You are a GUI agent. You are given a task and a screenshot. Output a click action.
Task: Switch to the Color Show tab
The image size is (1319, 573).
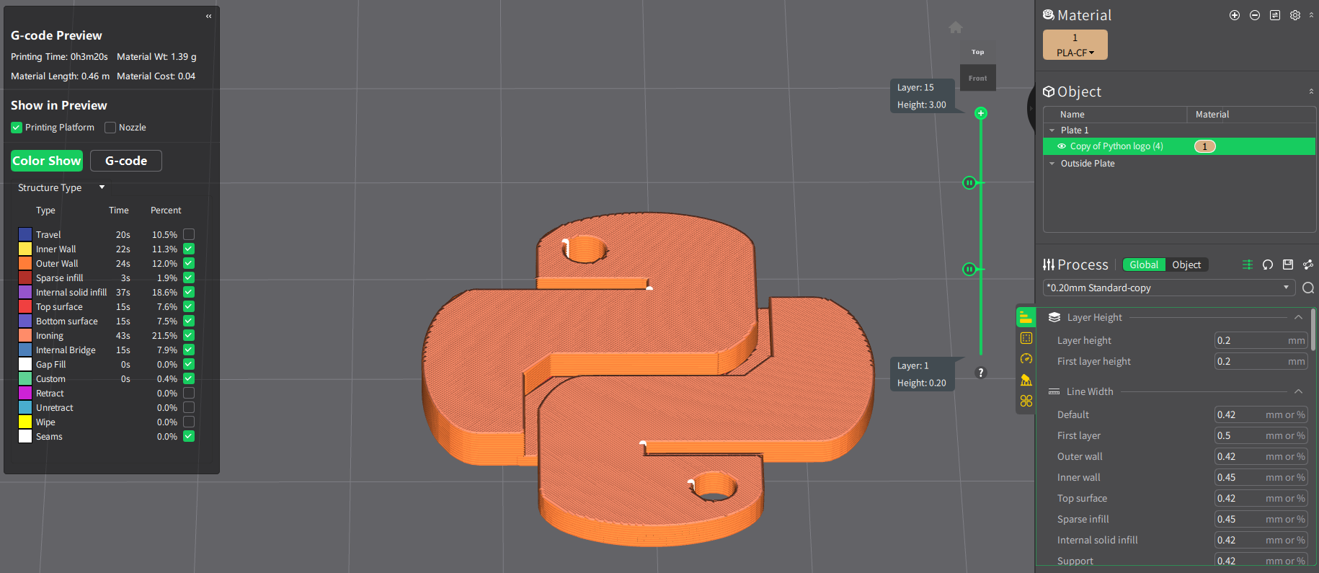pos(47,161)
